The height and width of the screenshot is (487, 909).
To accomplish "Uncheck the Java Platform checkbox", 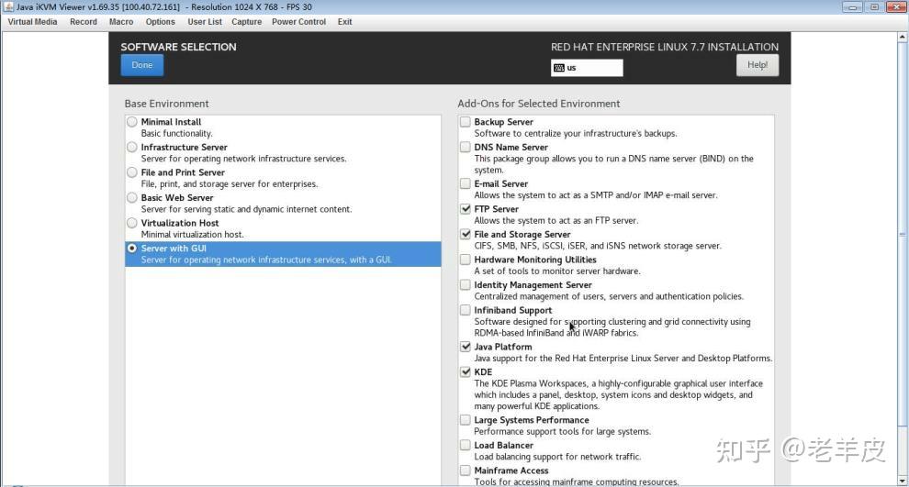I will pos(465,347).
